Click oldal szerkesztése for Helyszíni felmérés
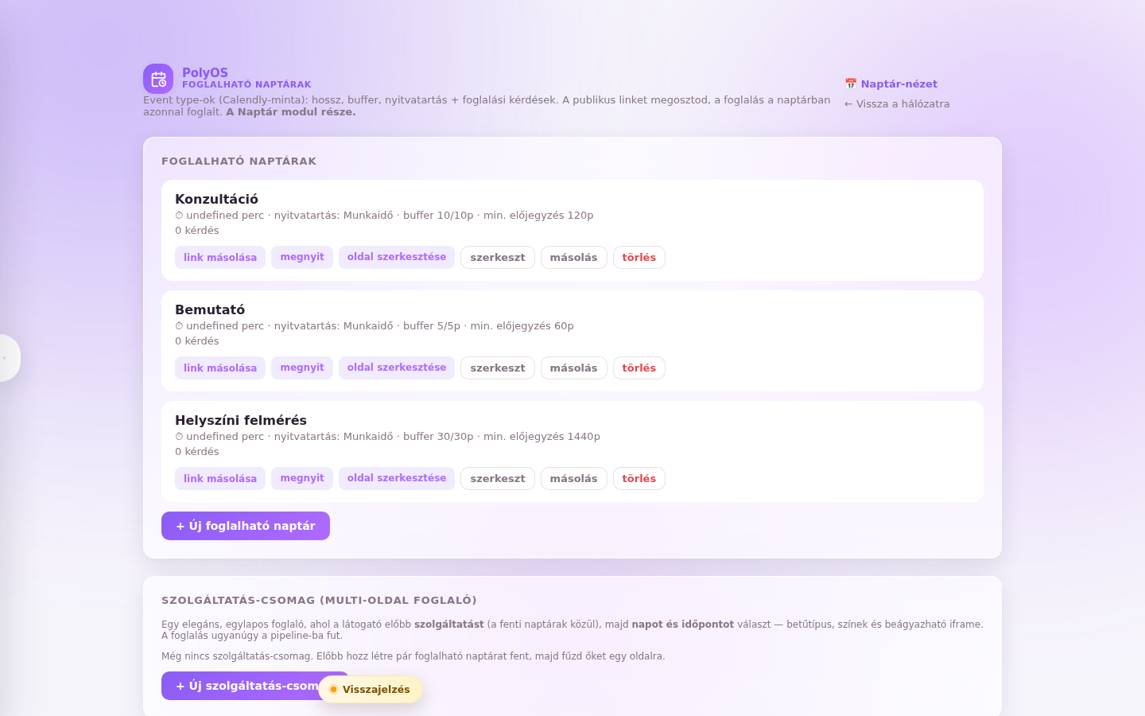This screenshot has width=1145, height=716. point(397,478)
